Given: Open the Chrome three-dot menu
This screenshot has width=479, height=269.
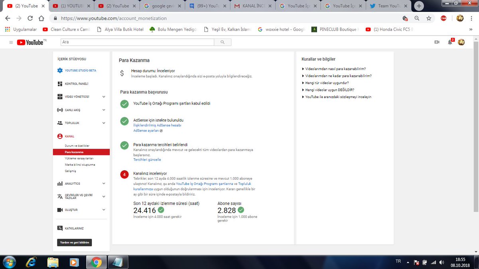Looking at the screenshot, I should [471, 18].
